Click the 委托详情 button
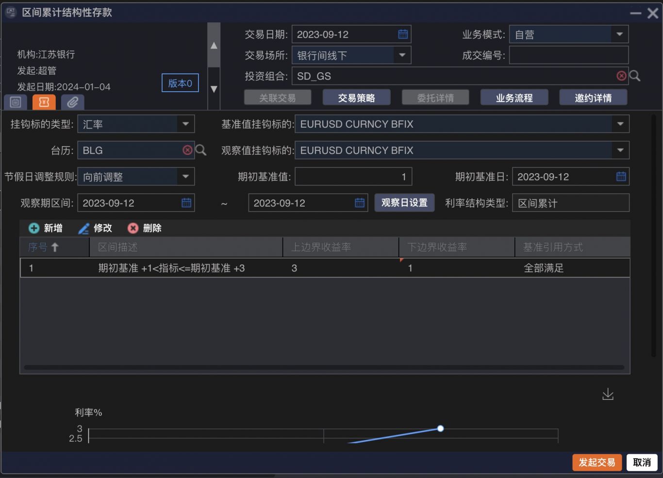 coord(435,98)
